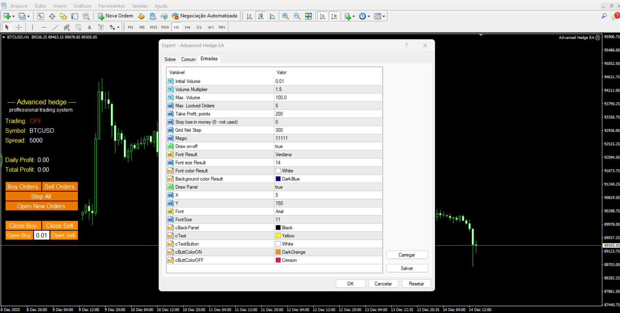Click the Carregar button
Image resolution: width=620 pixels, height=313 pixels.
coord(407,255)
